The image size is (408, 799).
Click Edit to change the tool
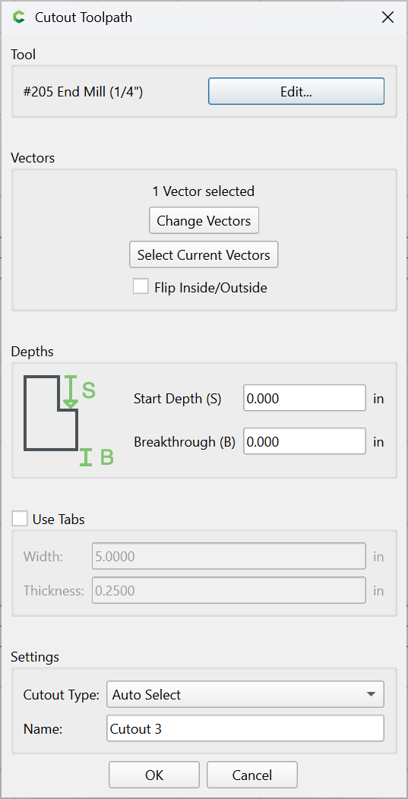pos(296,91)
